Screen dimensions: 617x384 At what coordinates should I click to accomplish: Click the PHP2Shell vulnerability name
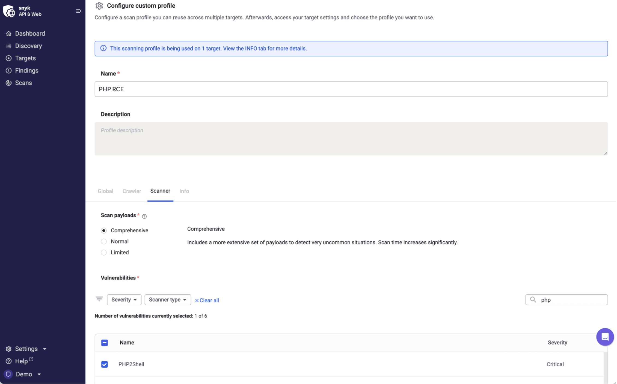[x=131, y=364]
